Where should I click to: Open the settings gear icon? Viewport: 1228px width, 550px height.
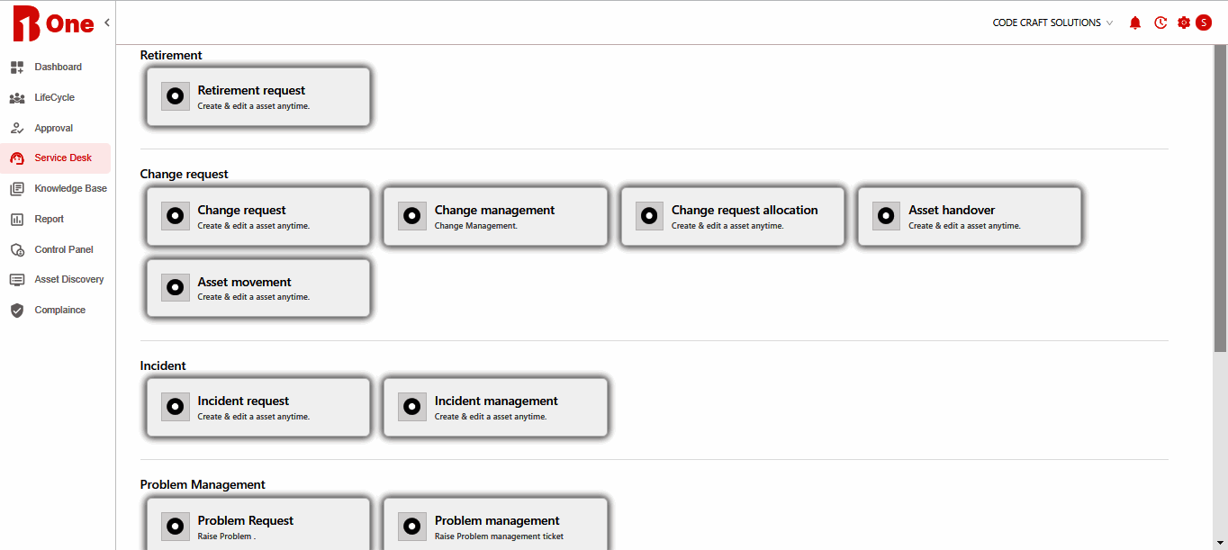pyautogui.click(x=1184, y=23)
